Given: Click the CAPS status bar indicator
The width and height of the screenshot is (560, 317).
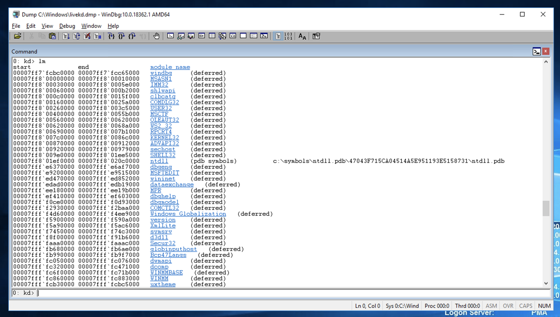Looking at the screenshot, I should (x=526, y=306).
